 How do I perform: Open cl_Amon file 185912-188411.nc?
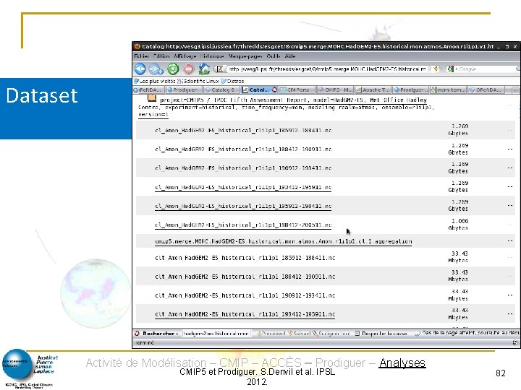click(243, 130)
